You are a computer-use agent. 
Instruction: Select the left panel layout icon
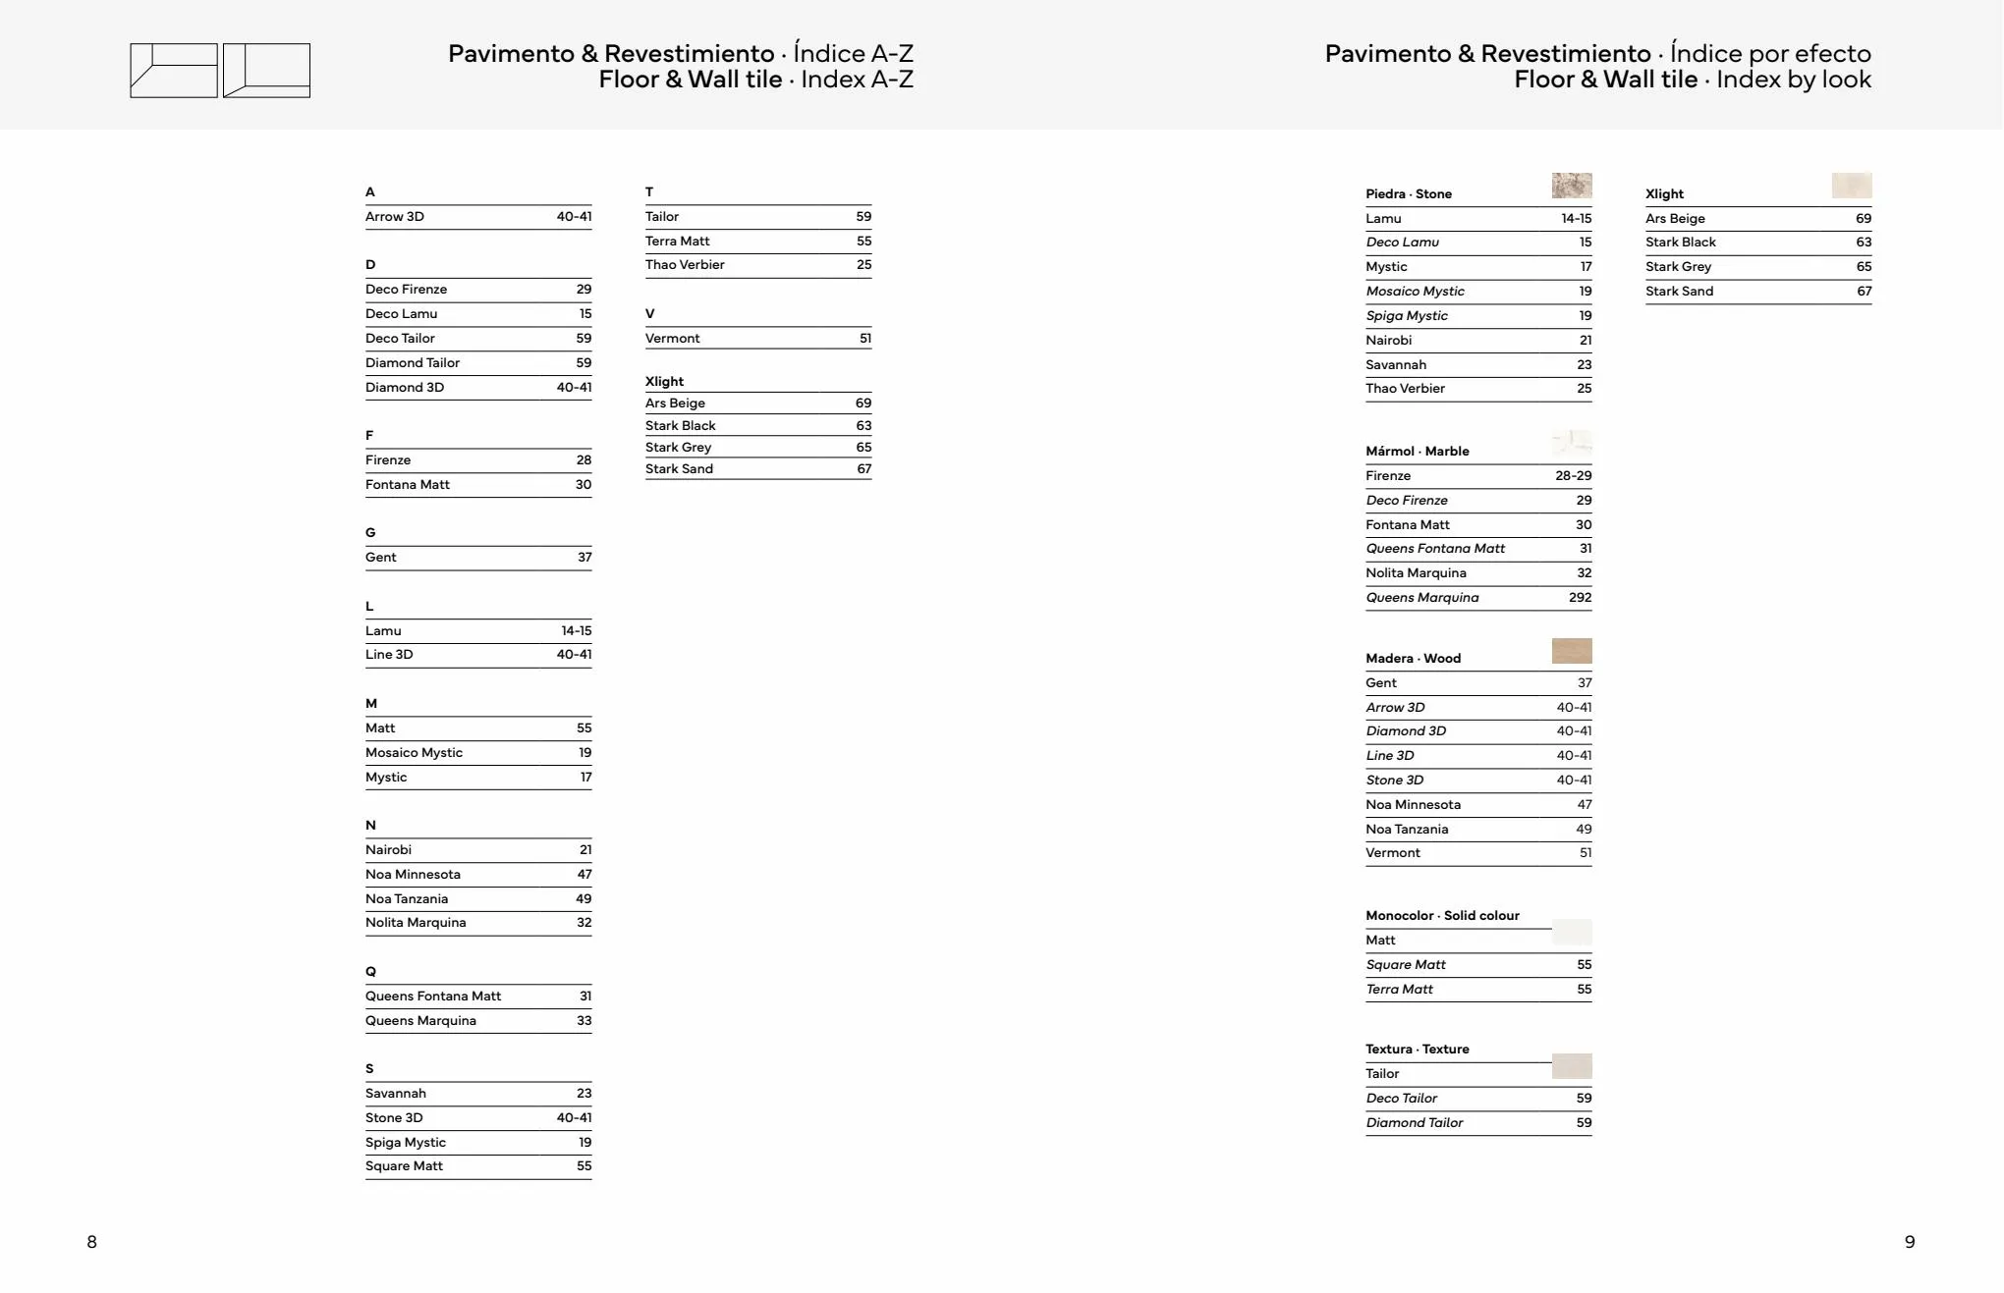(165, 70)
